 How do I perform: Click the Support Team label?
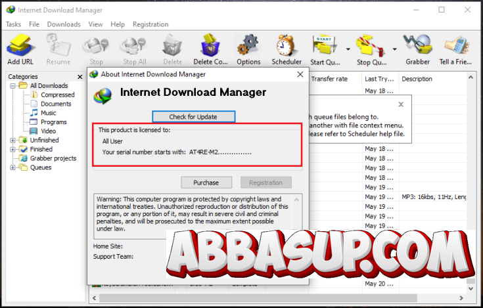pos(113,256)
